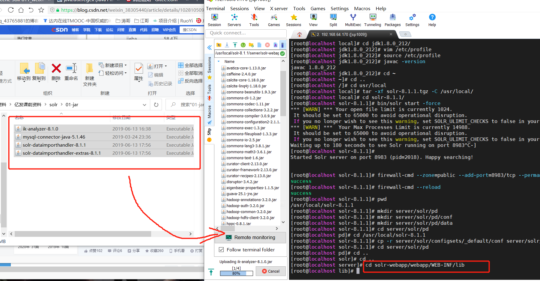
Task: Open the 打开 dropdown in Explorer ribbon
Action: (x=157, y=66)
